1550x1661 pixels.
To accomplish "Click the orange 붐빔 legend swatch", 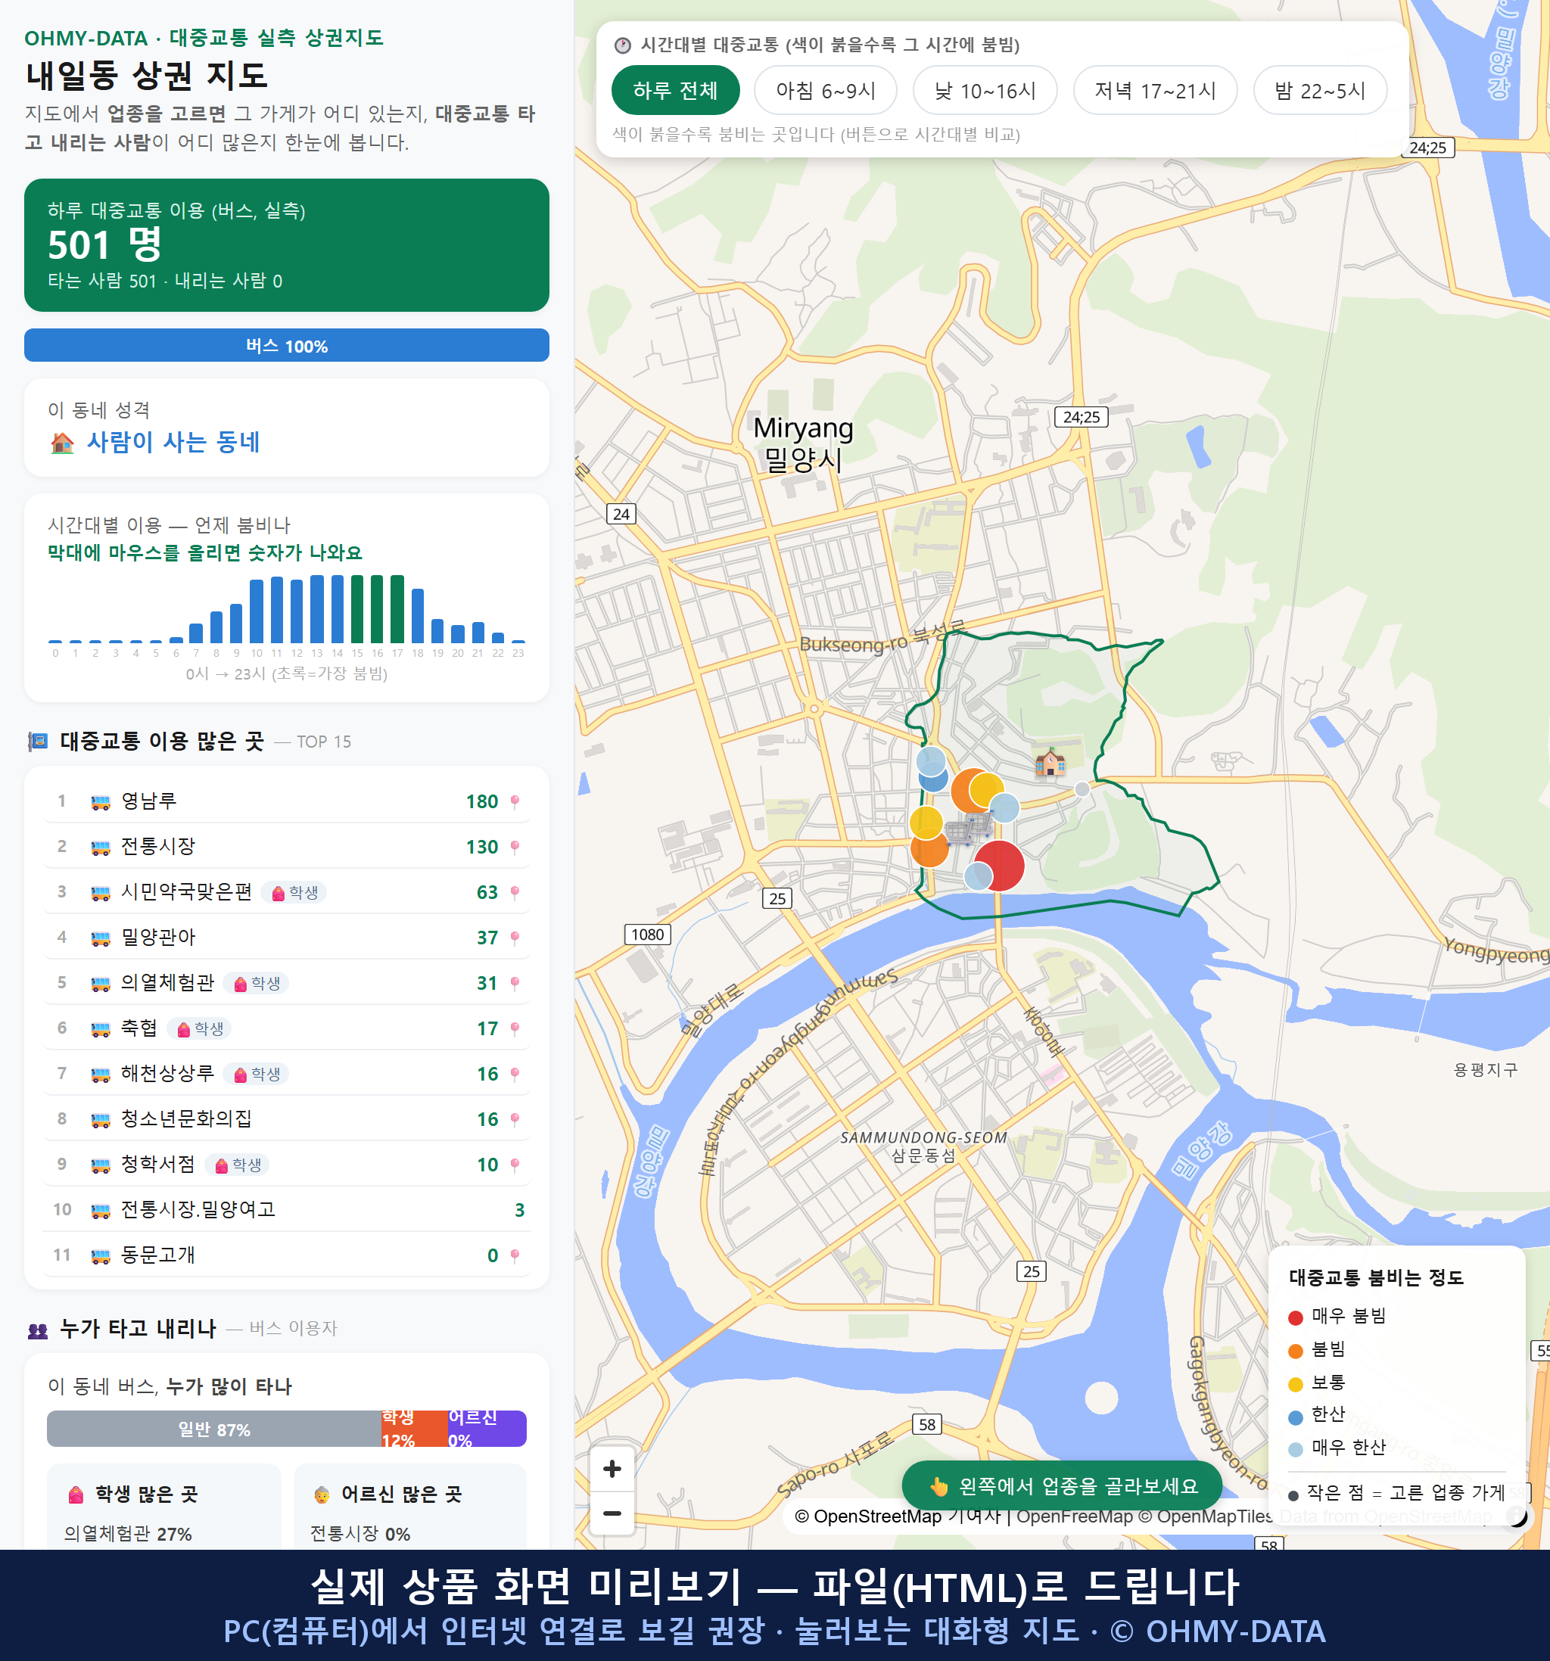I will click(1295, 1351).
